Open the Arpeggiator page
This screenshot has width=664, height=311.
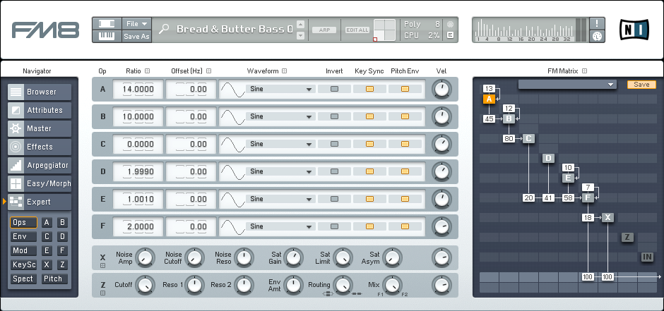tap(40, 165)
